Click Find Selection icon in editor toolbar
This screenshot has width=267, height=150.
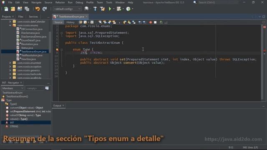[100, 22]
